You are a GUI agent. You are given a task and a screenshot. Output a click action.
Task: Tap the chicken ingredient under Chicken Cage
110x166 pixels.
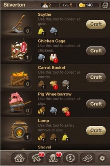pyautogui.click(x=54, y=58)
